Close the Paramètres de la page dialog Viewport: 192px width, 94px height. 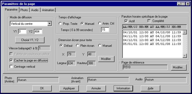coord(188,4)
